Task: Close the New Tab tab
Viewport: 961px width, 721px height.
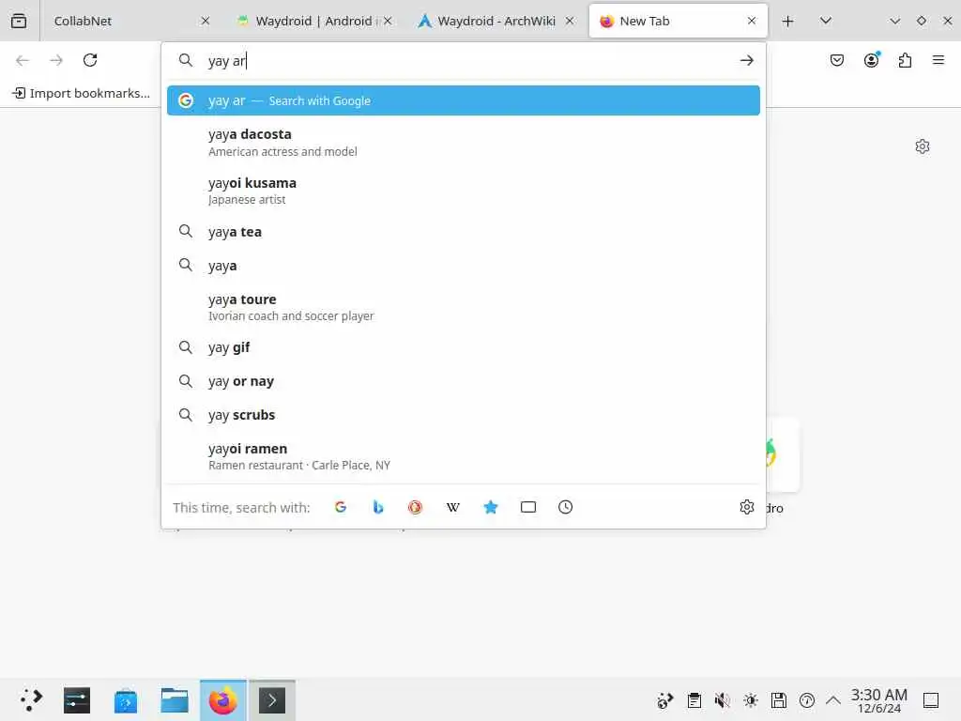Action: [752, 21]
